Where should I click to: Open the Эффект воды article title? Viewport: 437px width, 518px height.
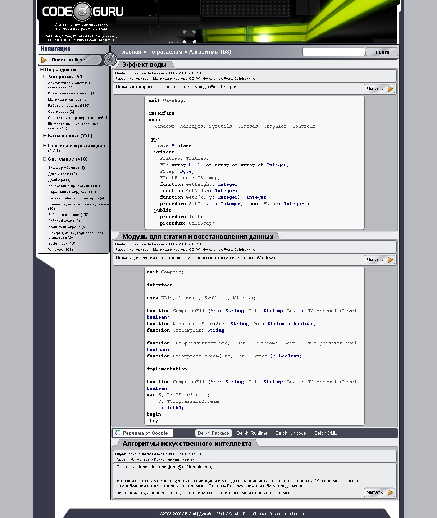point(144,65)
